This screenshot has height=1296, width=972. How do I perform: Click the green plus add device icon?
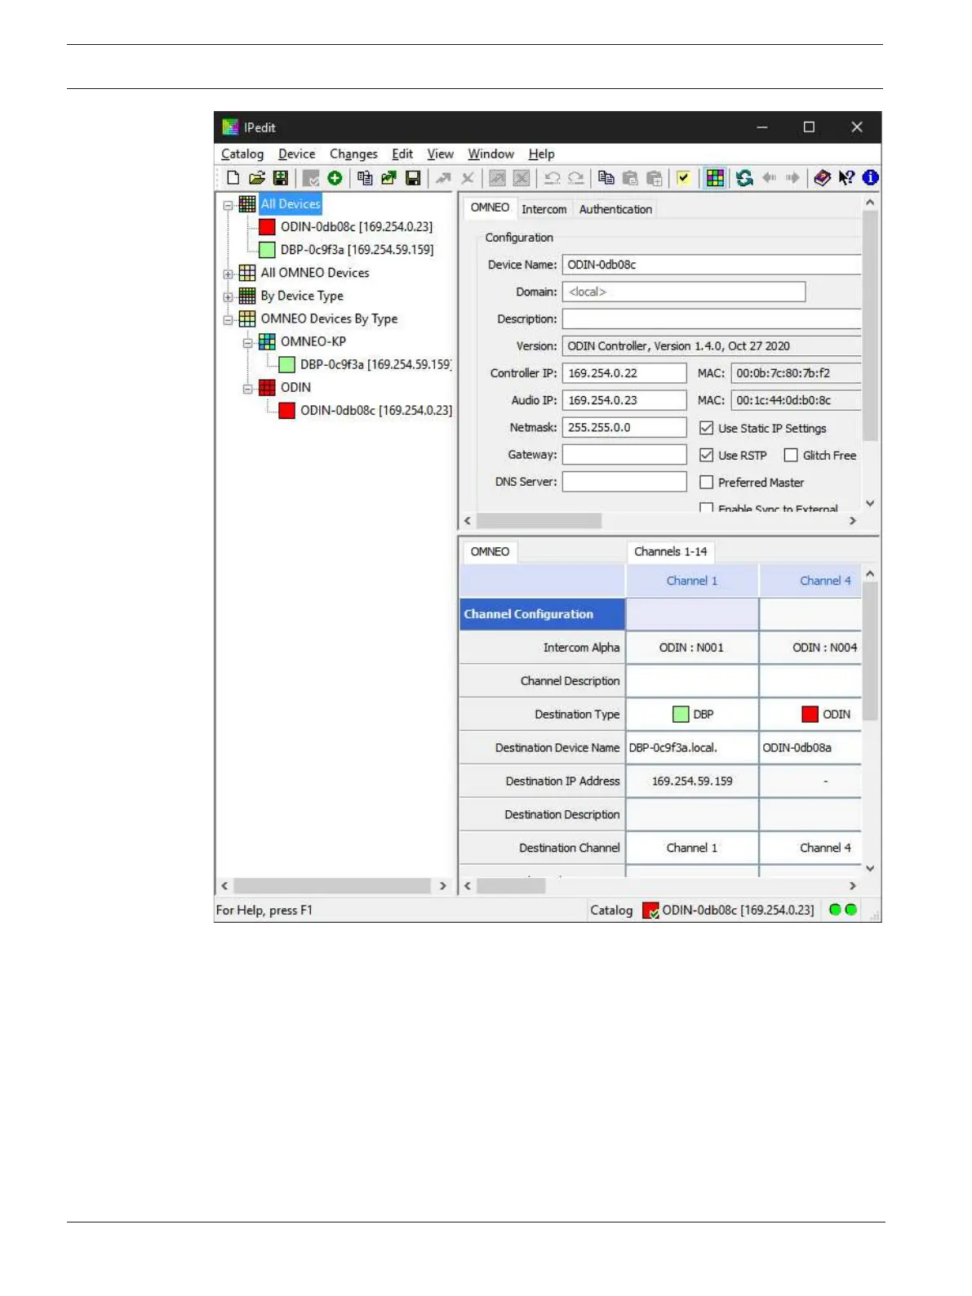tap(335, 178)
